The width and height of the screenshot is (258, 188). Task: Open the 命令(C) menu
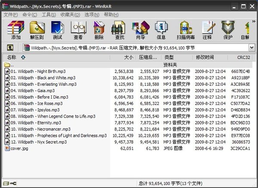coord(30,15)
